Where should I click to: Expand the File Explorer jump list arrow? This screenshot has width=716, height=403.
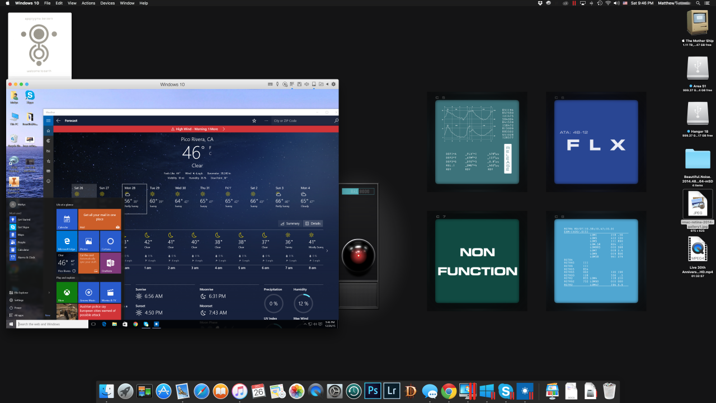pos(49,293)
